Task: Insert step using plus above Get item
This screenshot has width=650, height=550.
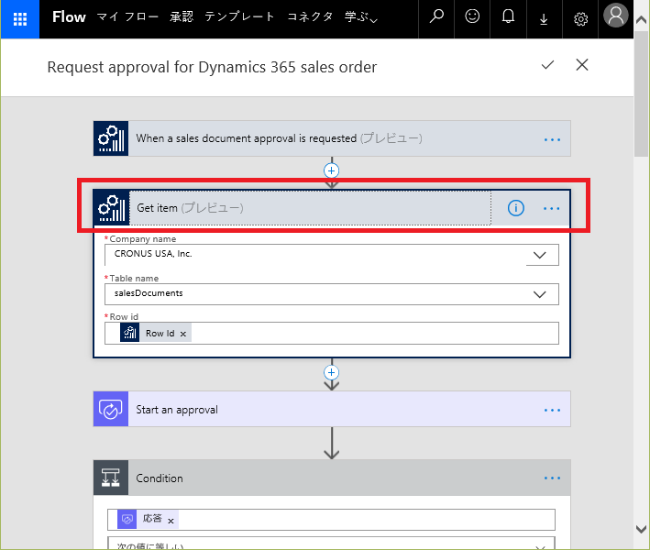Action: 331,170
